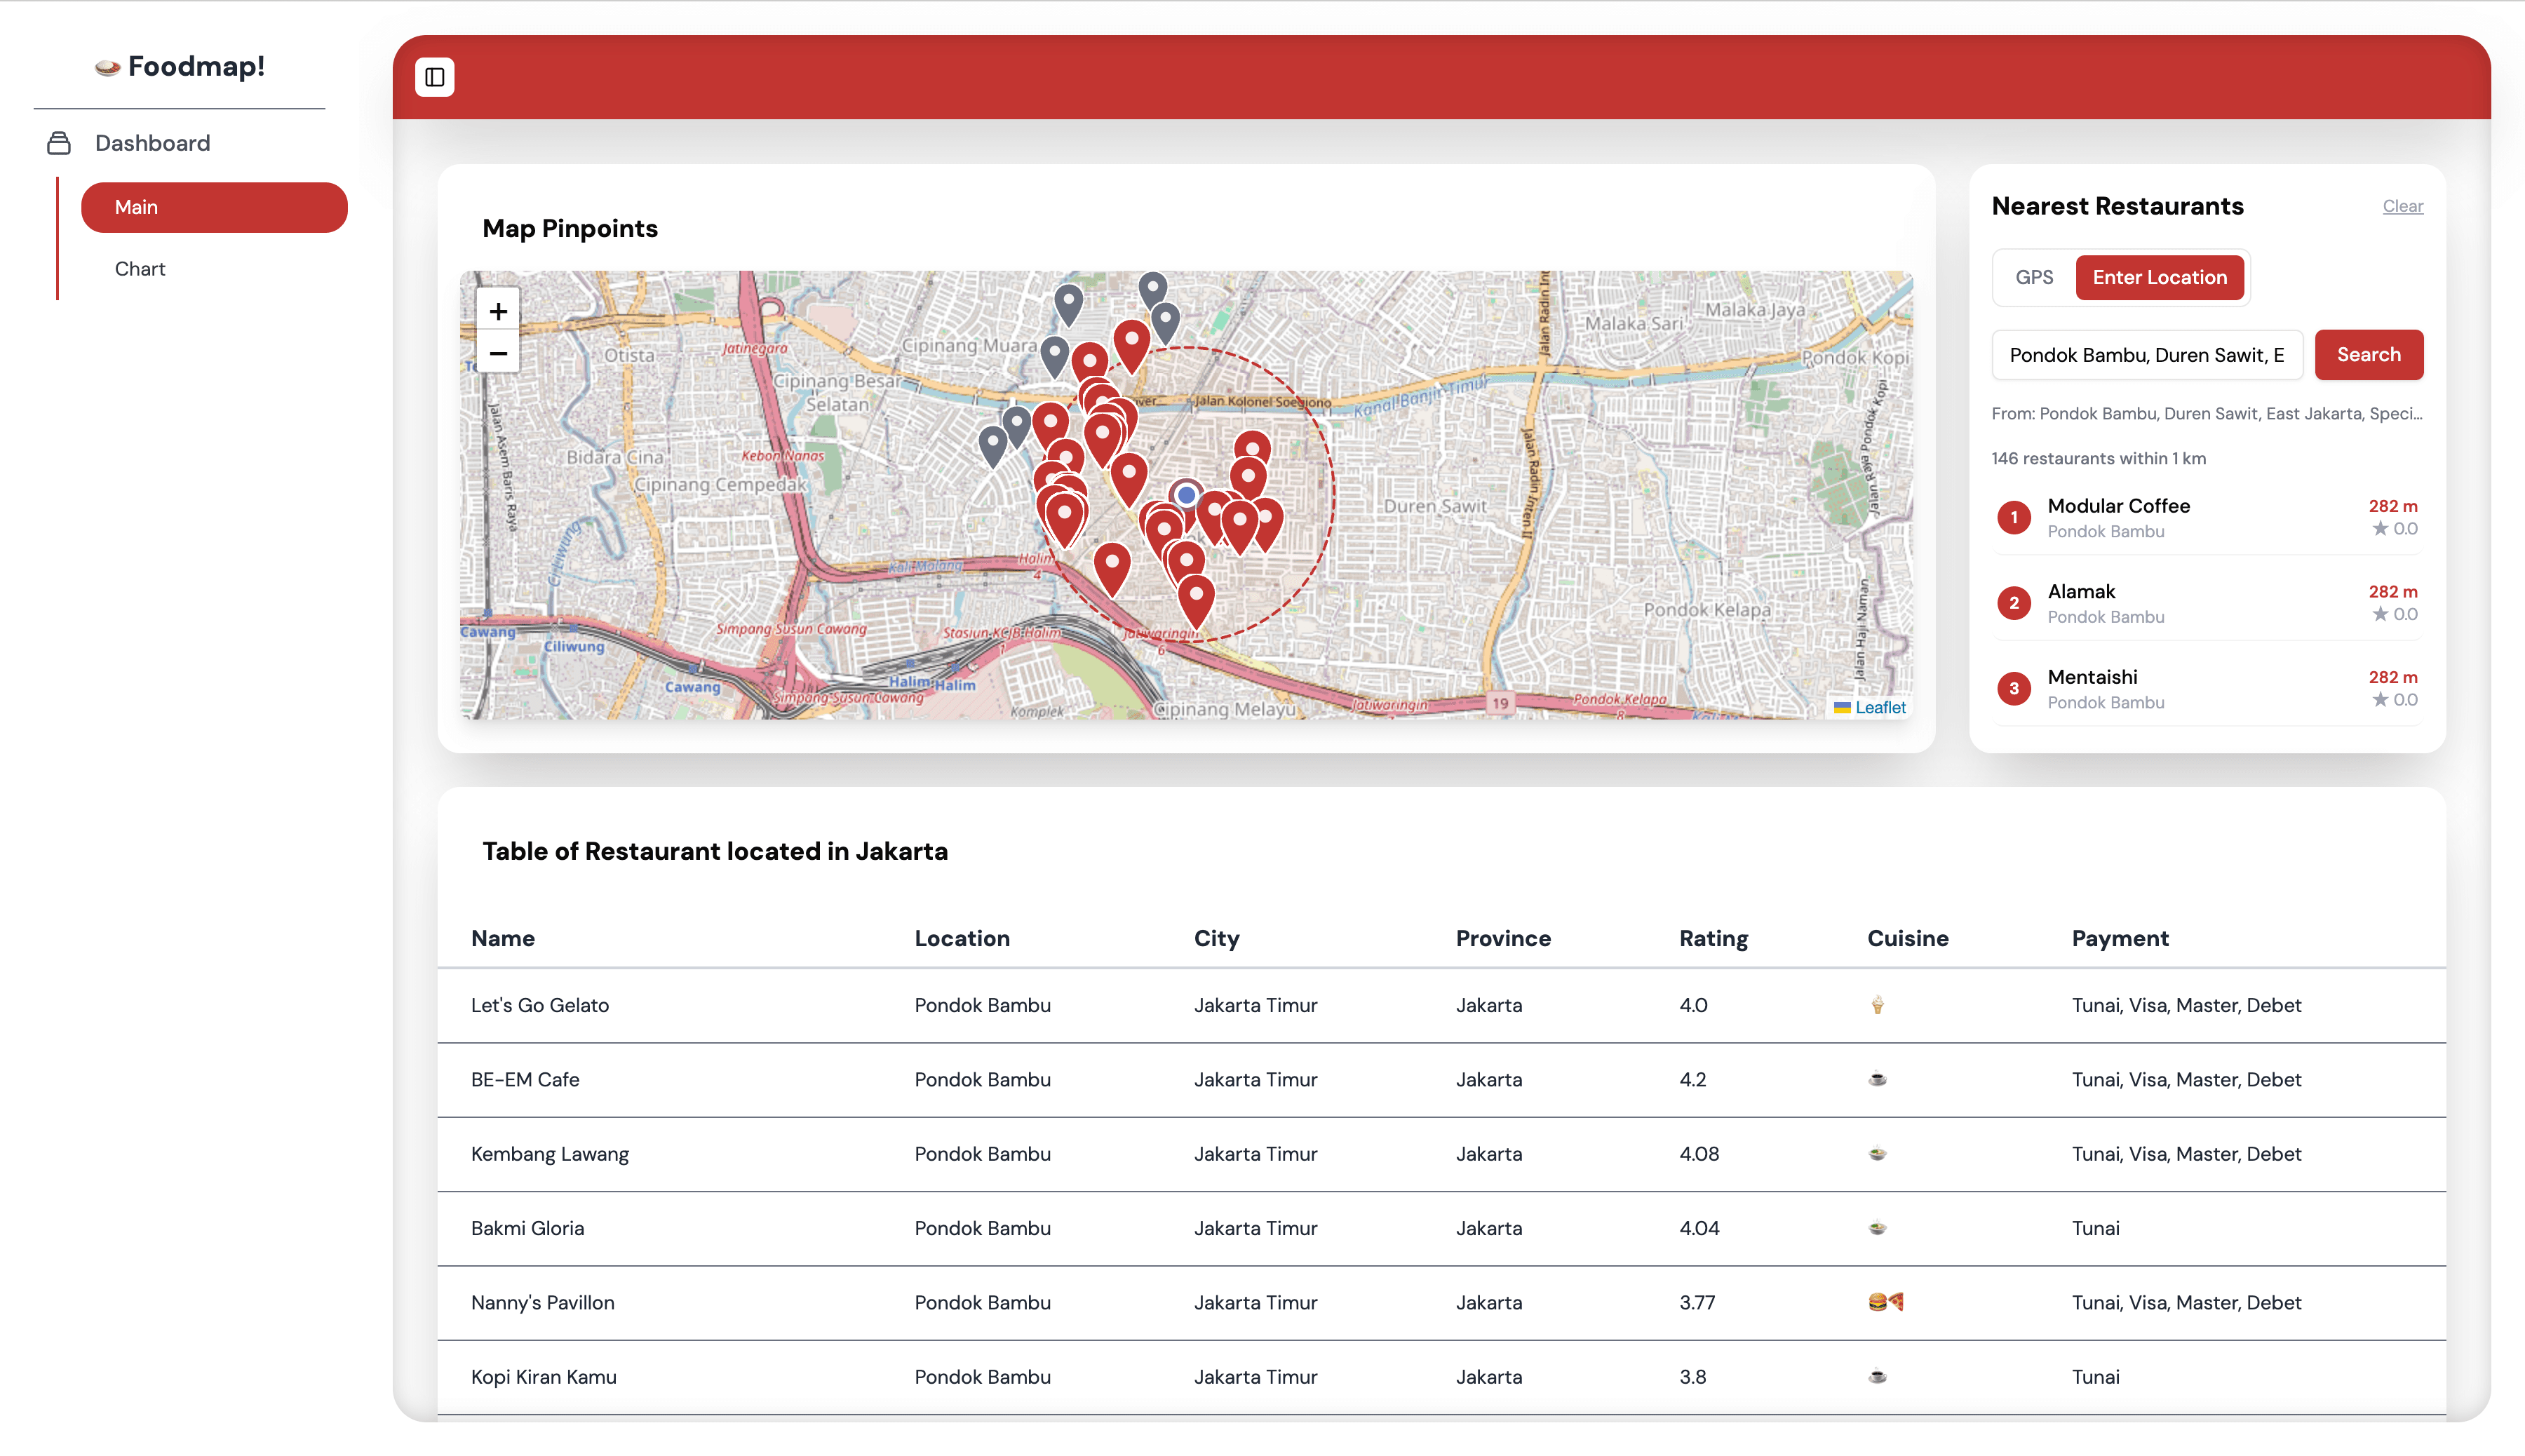Click the star rating icon for Modular Coffee
2525x1456 pixels.
(x=2380, y=528)
